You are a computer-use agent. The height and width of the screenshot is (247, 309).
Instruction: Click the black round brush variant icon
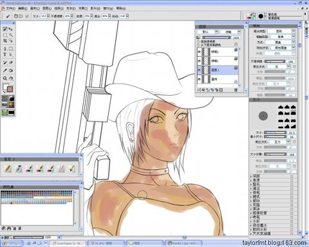[261, 16]
